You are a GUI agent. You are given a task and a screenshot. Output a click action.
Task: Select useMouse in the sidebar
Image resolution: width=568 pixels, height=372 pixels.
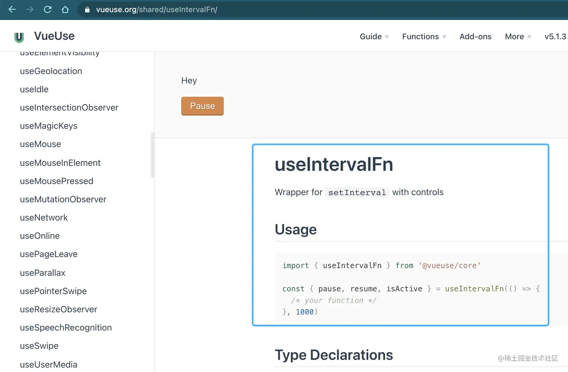point(41,144)
